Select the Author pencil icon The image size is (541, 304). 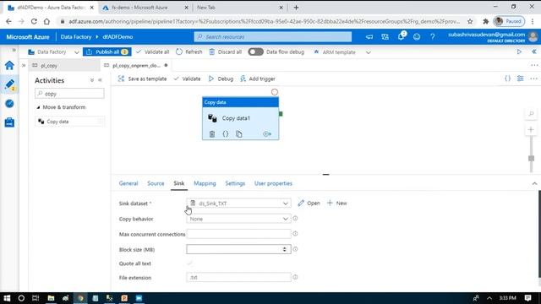click(x=9, y=84)
